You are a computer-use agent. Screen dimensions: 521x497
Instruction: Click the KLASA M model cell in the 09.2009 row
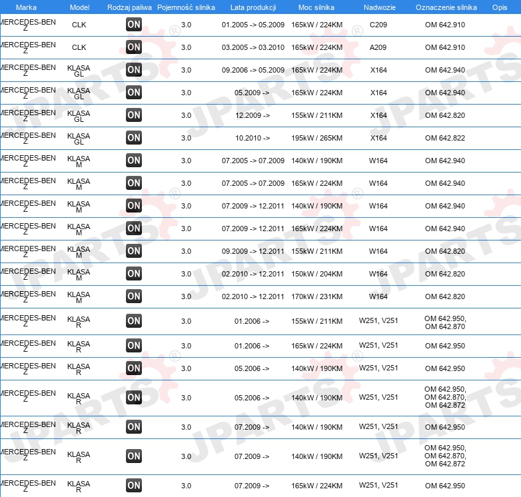click(x=79, y=252)
